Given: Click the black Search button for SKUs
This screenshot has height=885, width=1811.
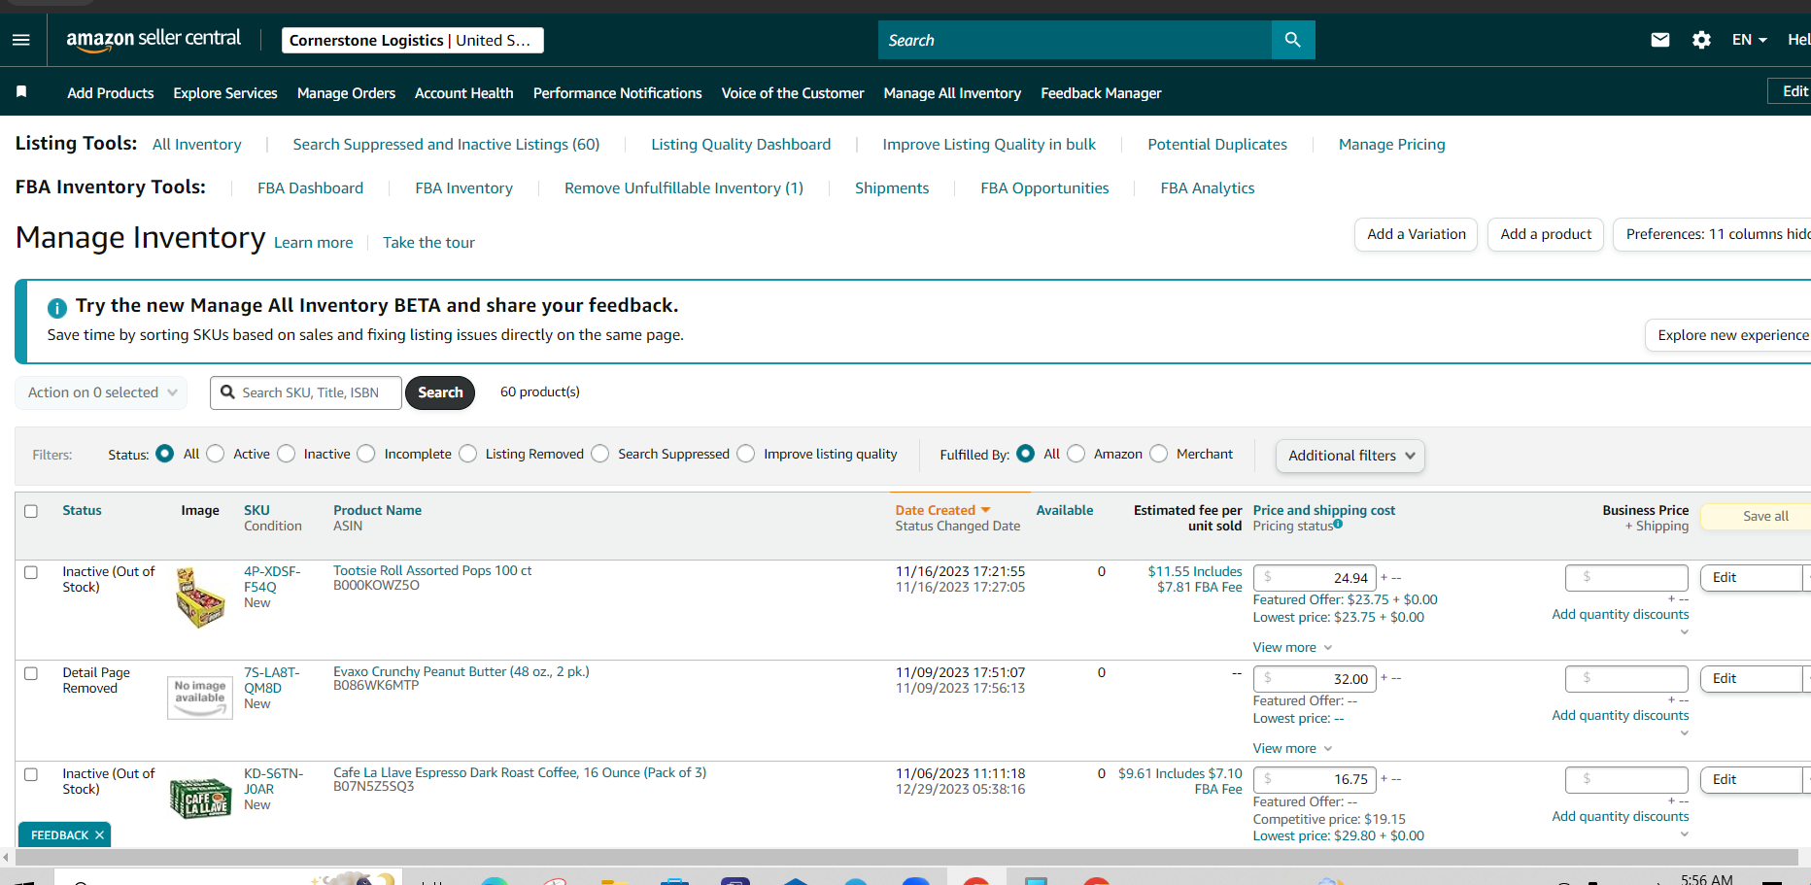Looking at the screenshot, I should (440, 392).
